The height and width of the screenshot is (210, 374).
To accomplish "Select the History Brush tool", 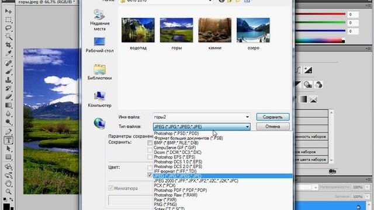I will pos(8,88).
